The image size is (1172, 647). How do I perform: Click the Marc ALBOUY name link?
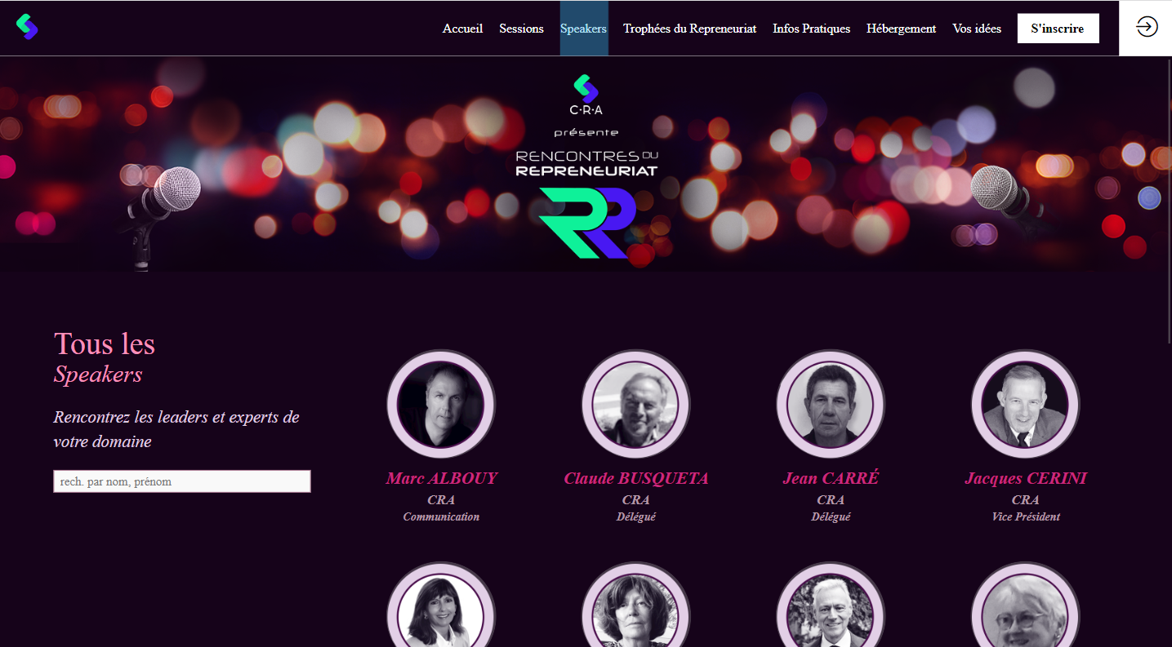pos(441,478)
